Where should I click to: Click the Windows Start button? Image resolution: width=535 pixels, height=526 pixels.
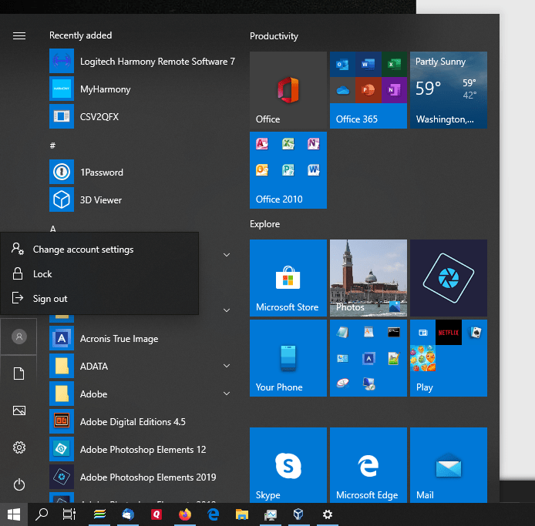point(14,514)
